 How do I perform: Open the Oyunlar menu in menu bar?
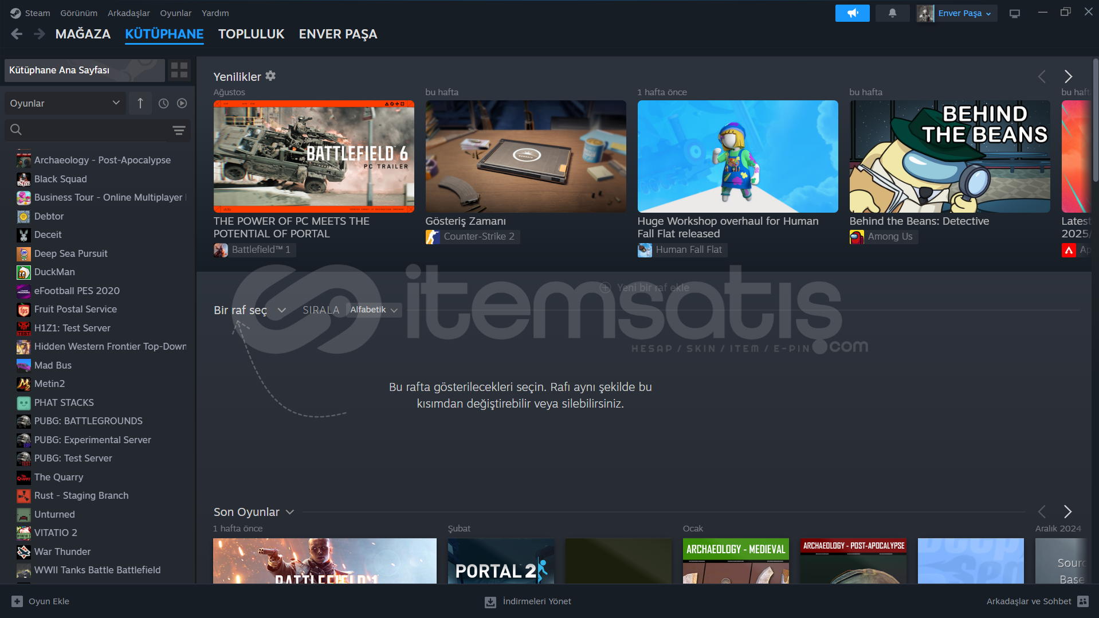[x=175, y=13]
